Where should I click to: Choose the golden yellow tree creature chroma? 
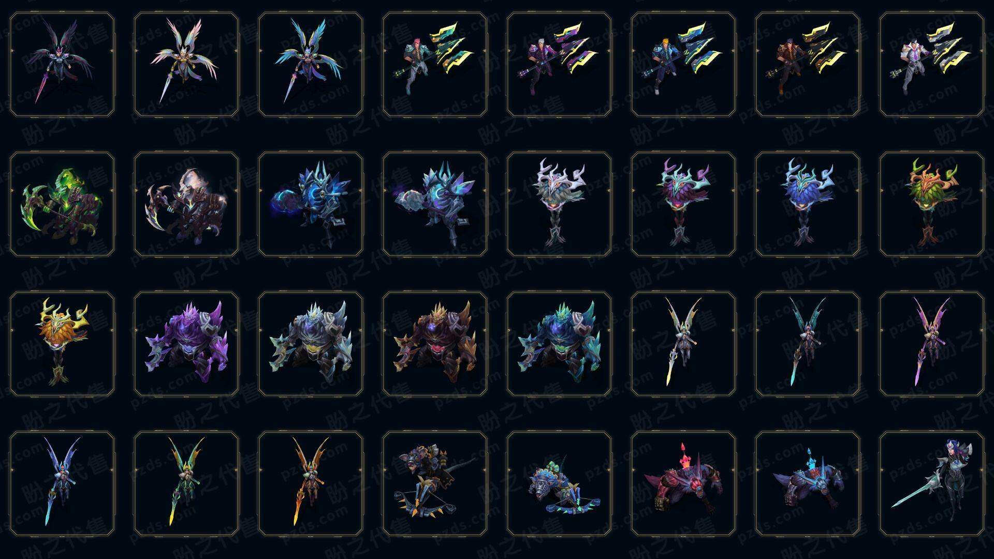[x=62, y=344]
